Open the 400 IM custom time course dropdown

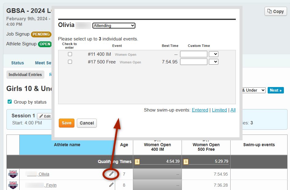213,54
